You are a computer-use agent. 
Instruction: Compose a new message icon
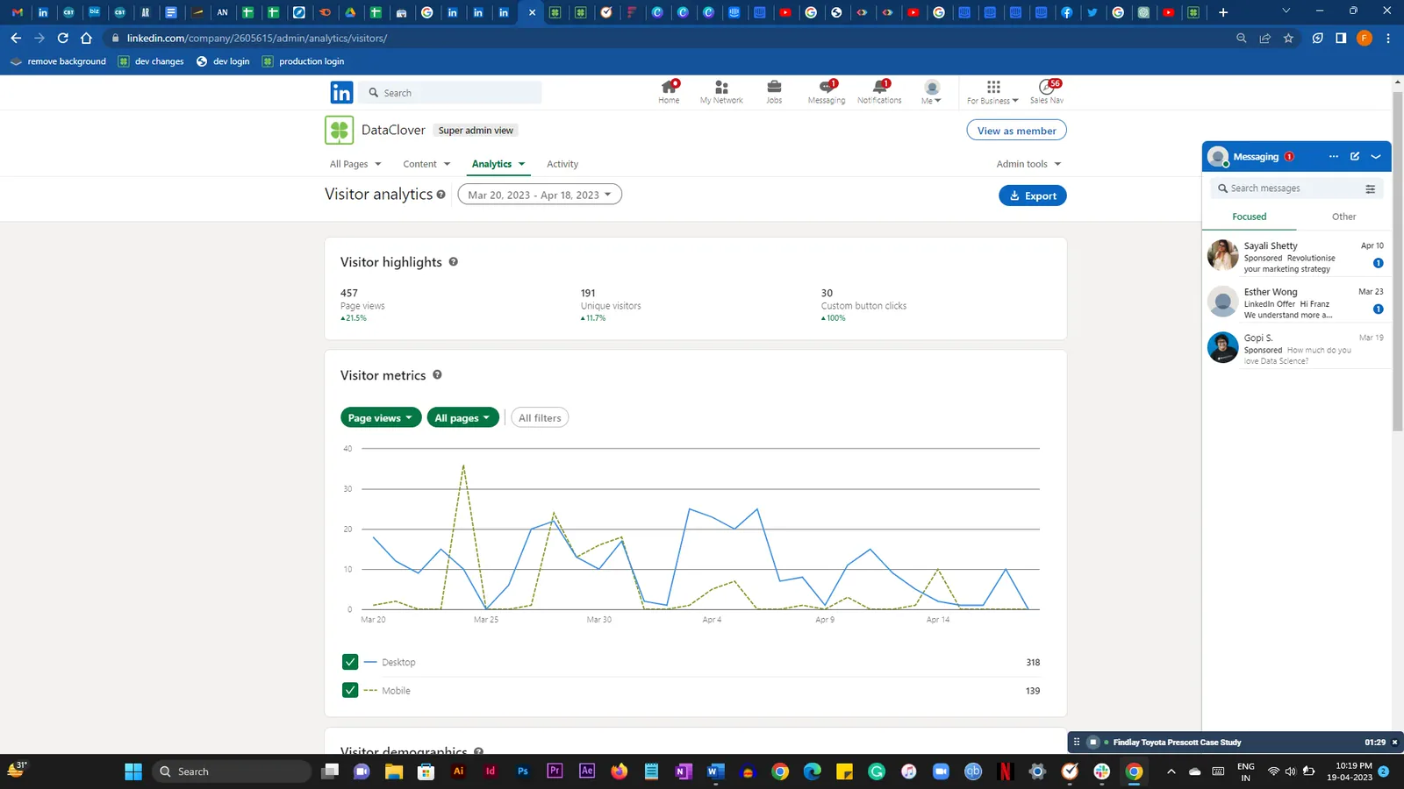point(1355,156)
